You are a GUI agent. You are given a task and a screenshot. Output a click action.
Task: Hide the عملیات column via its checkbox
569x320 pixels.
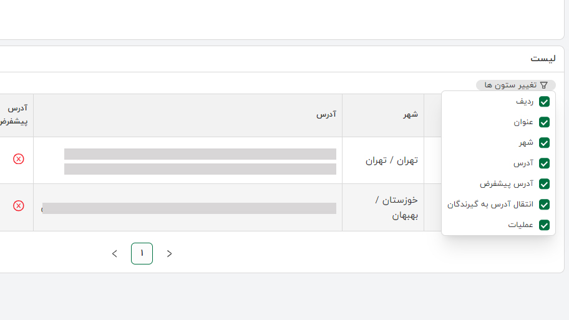tap(544, 225)
